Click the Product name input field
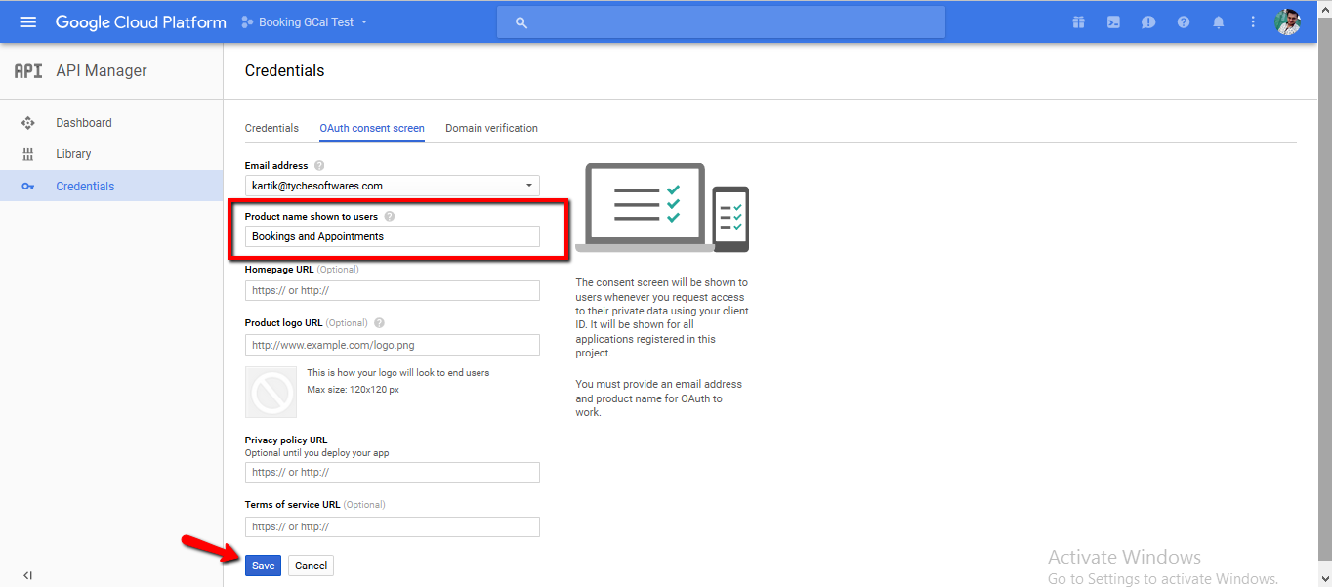This screenshot has width=1332, height=587. [x=393, y=236]
